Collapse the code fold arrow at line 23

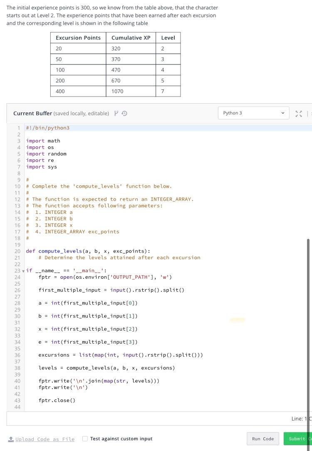(23, 271)
